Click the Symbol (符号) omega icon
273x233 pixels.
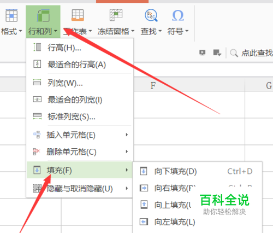[178, 15]
